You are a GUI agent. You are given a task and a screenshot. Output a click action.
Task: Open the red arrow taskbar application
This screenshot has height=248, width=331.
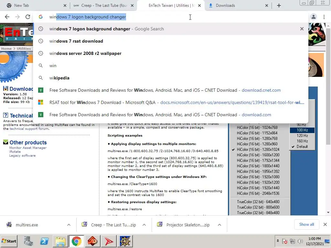[x=109, y=241]
